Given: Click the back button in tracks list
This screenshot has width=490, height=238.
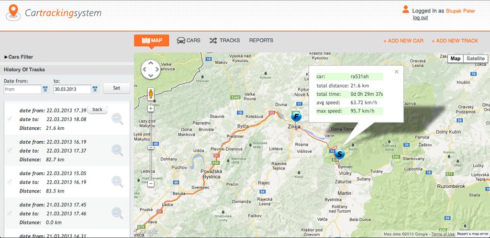Looking at the screenshot, I should click(x=97, y=110).
